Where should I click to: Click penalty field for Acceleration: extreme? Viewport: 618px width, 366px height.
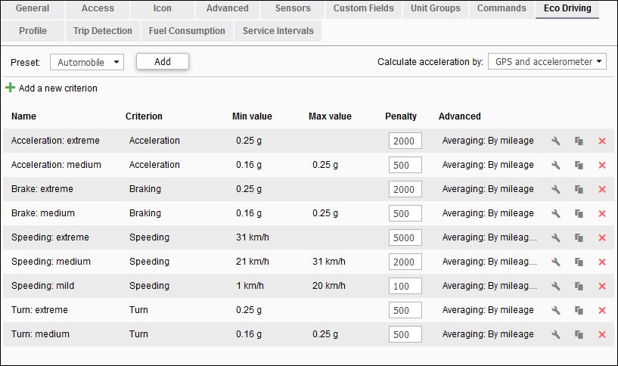pyautogui.click(x=402, y=141)
